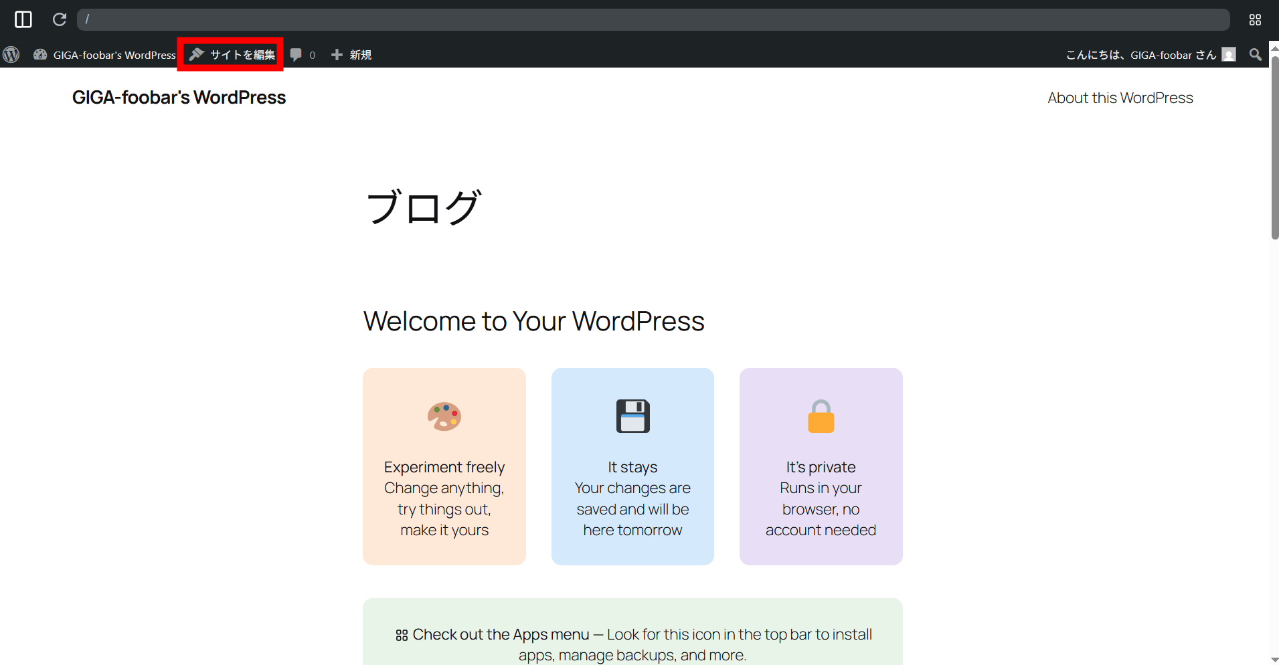Open the About this WordPress link
This screenshot has height=665, width=1279.
pos(1120,98)
